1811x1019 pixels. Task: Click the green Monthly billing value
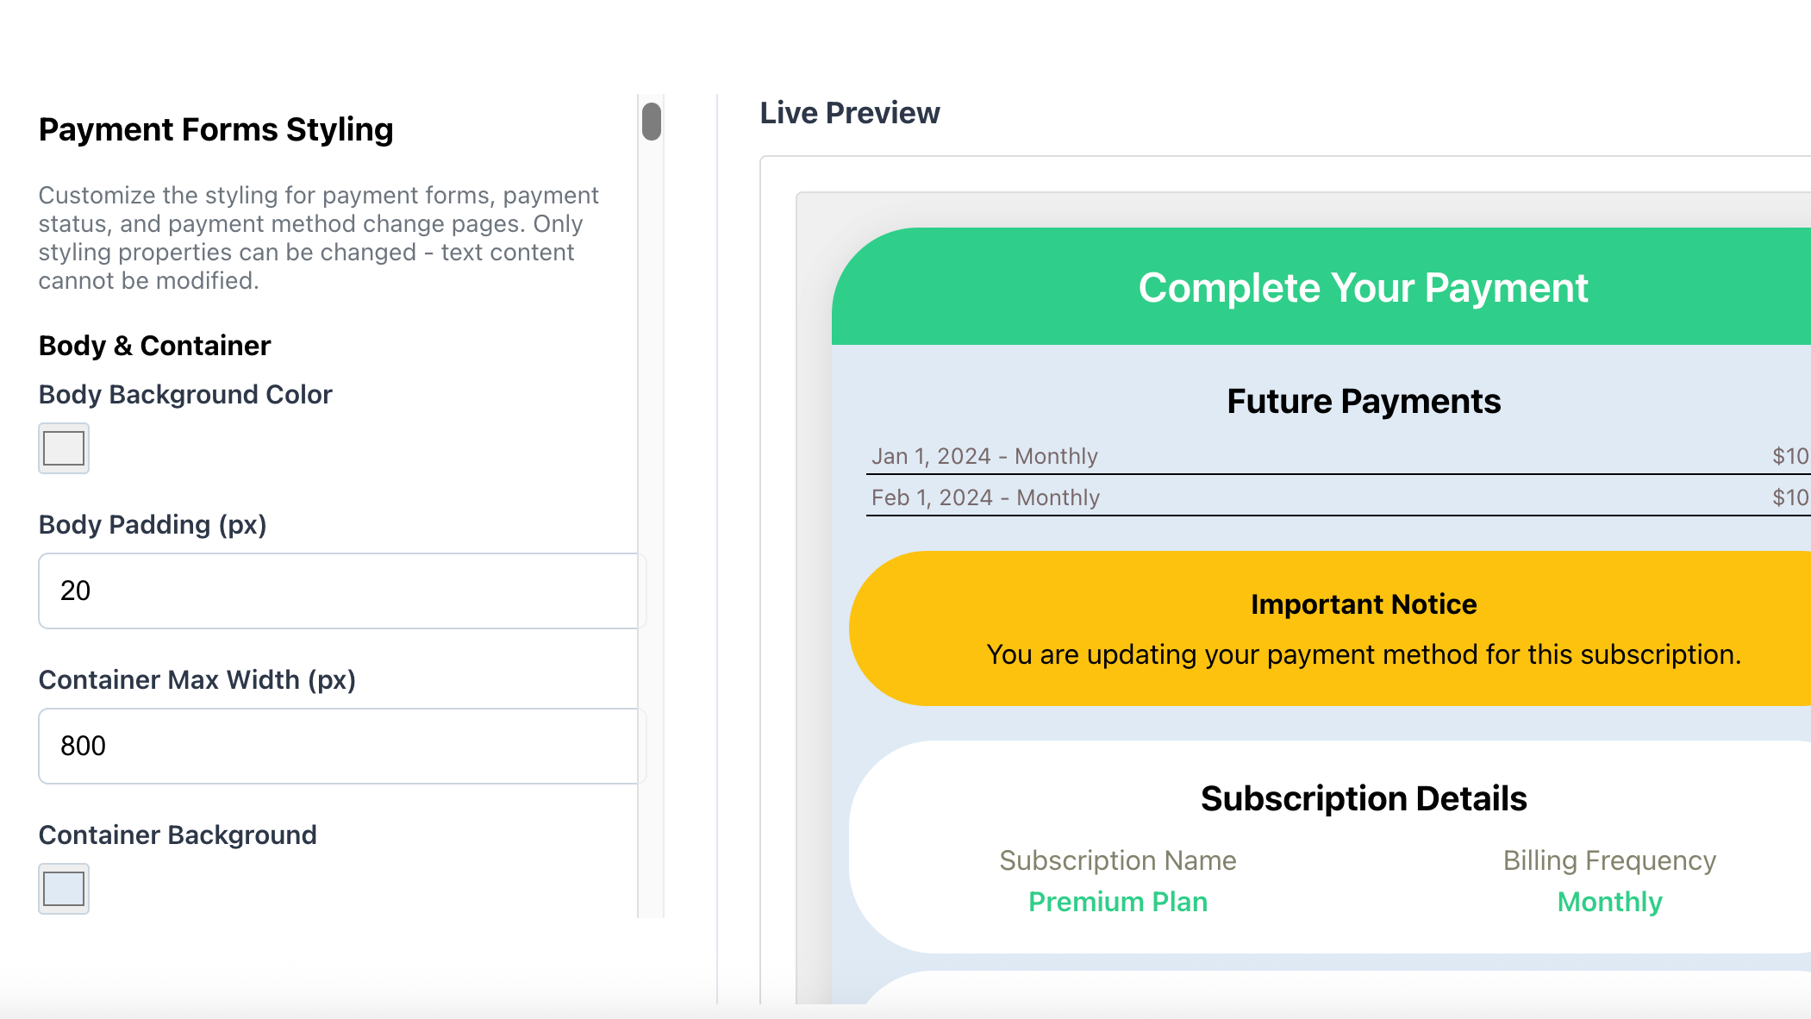tap(1609, 902)
